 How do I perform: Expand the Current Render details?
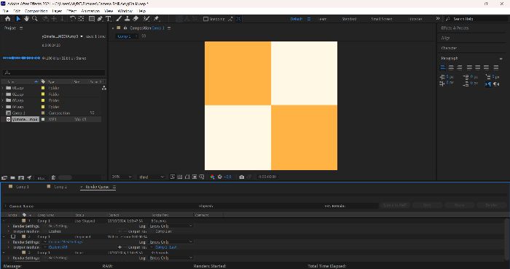point(5,206)
